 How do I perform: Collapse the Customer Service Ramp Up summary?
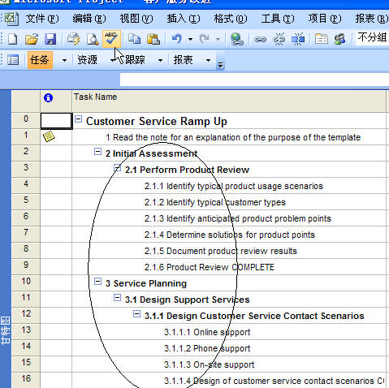(x=78, y=119)
